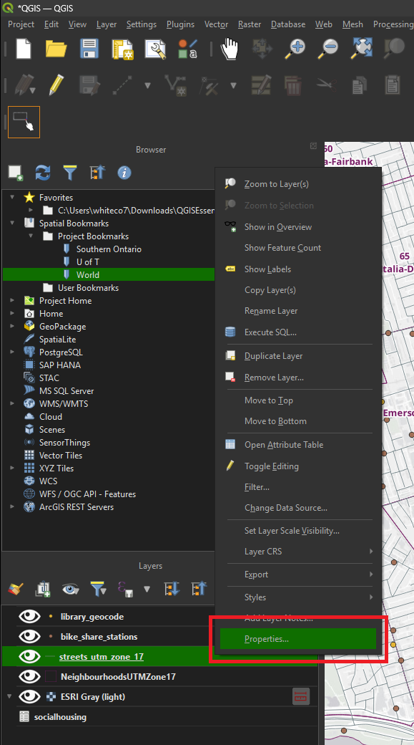414x745 pixels.
Task: Select the Vector Tiles browser item
Action: tap(61, 455)
